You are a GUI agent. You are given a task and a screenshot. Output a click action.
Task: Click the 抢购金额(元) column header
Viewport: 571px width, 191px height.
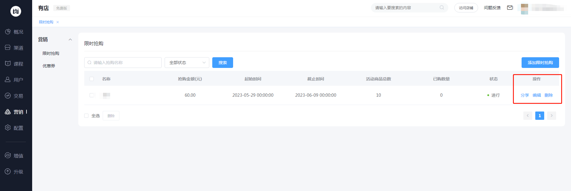[x=190, y=79]
